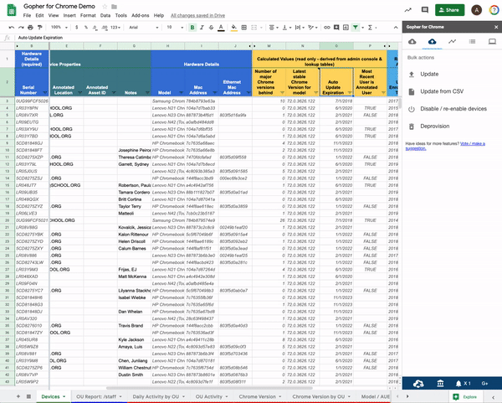502x403 pixels.
Task: Open comment history icon
Action: 425,10
